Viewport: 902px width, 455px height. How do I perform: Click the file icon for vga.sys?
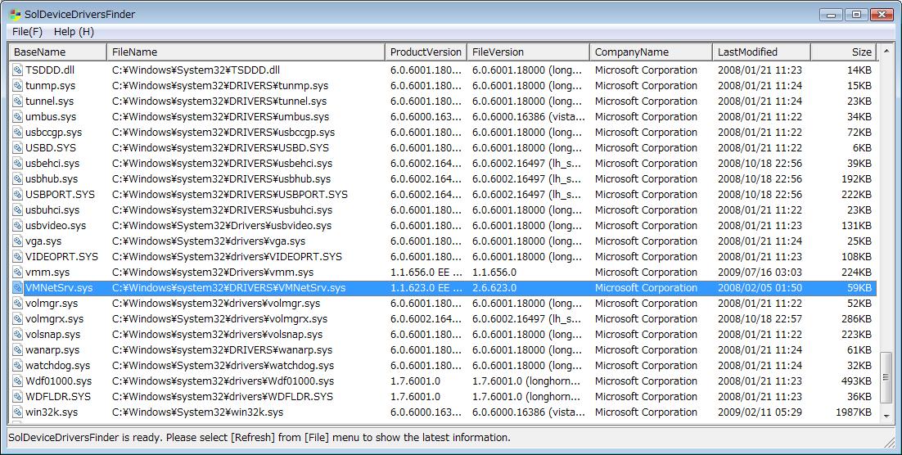coord(17,241)
